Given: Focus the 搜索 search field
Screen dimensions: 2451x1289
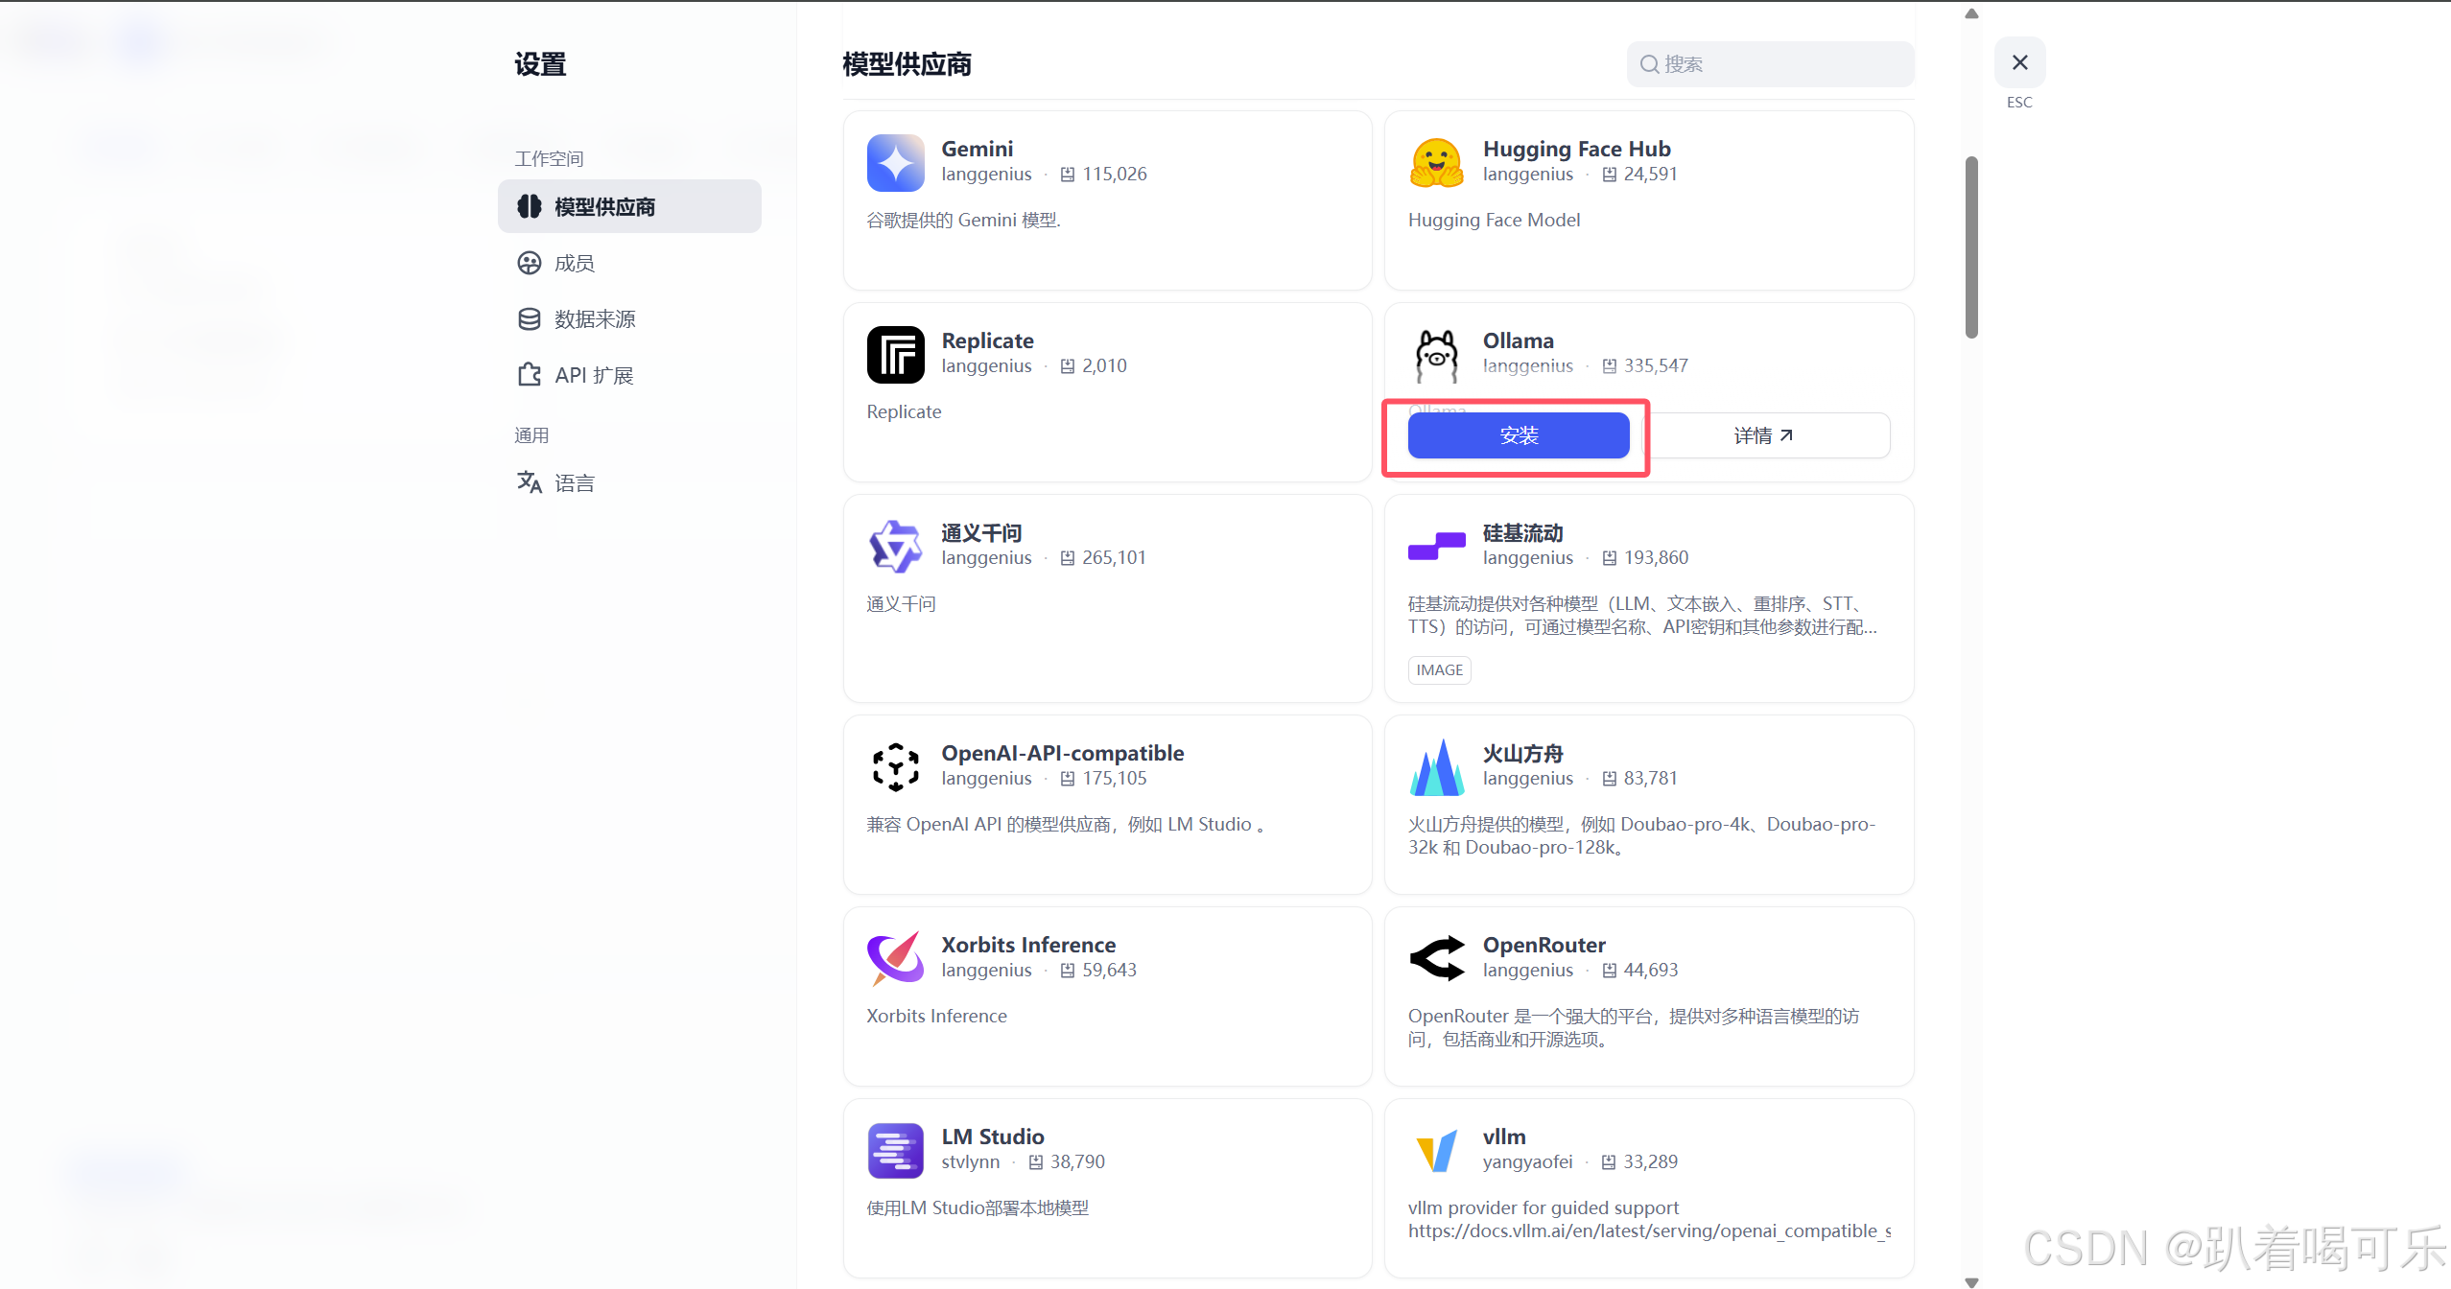Looking at the screenshot, I should [x=1770, y=64].
